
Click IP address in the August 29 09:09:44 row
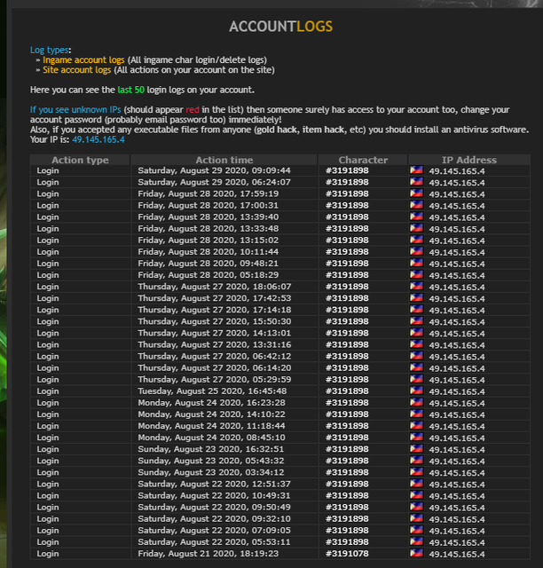pyautogui.click(x=457, y=171)
